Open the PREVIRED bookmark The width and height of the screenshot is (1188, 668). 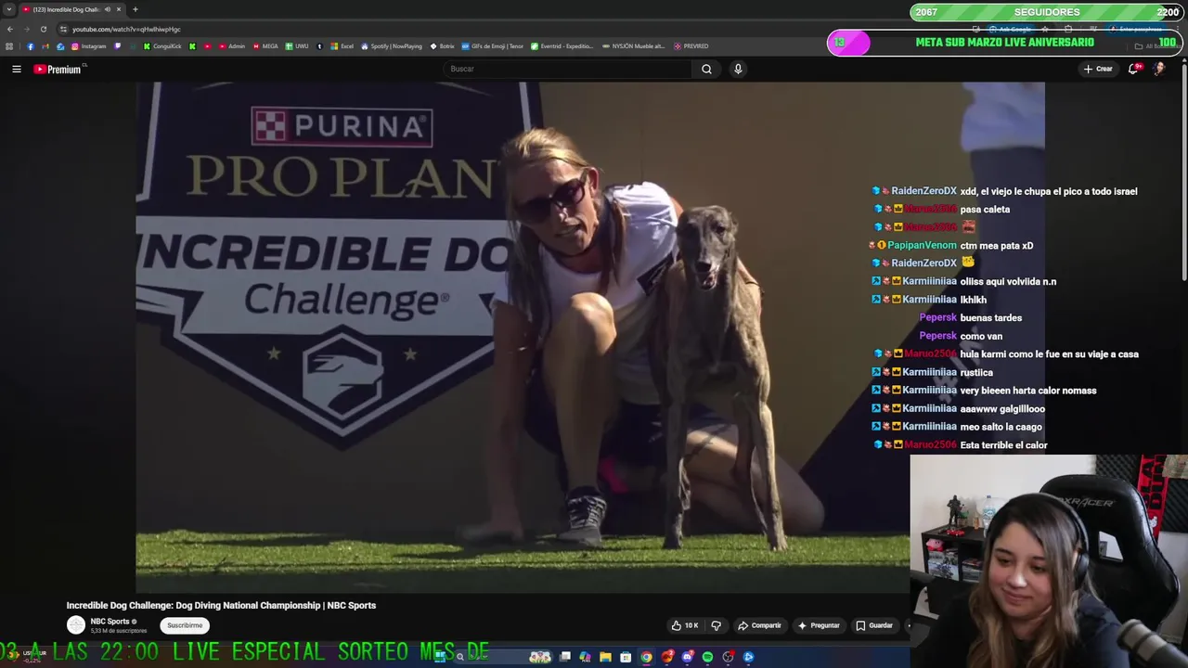click(x=691, y=46)
